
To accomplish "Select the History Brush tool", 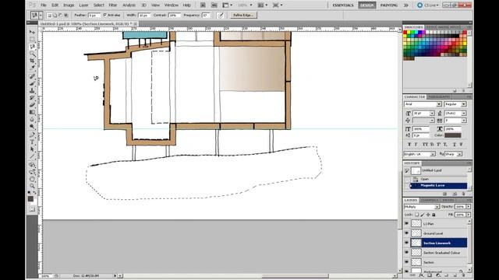I will [32, 98].
